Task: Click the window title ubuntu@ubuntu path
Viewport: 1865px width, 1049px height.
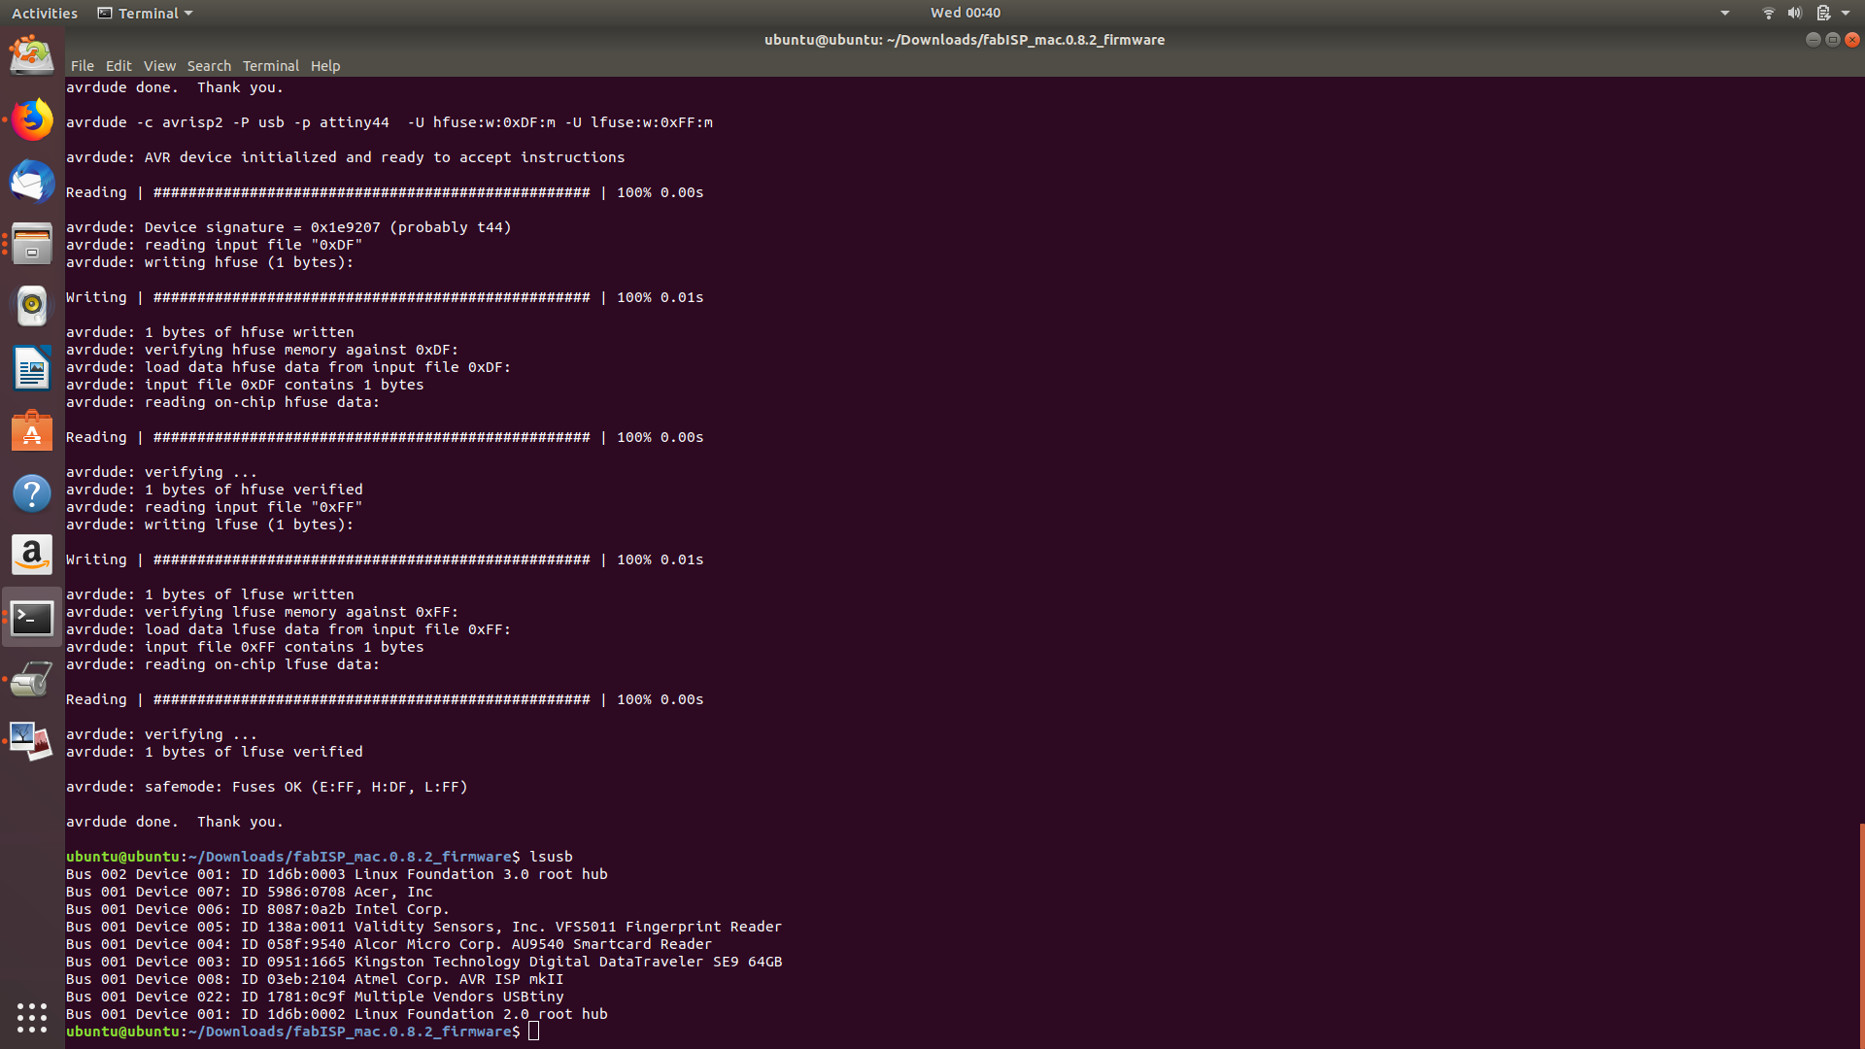Action: click(965, 40)
